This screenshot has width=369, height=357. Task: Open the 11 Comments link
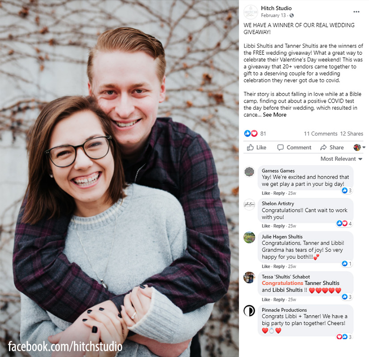pyautogui.click(x=320, y=133)
